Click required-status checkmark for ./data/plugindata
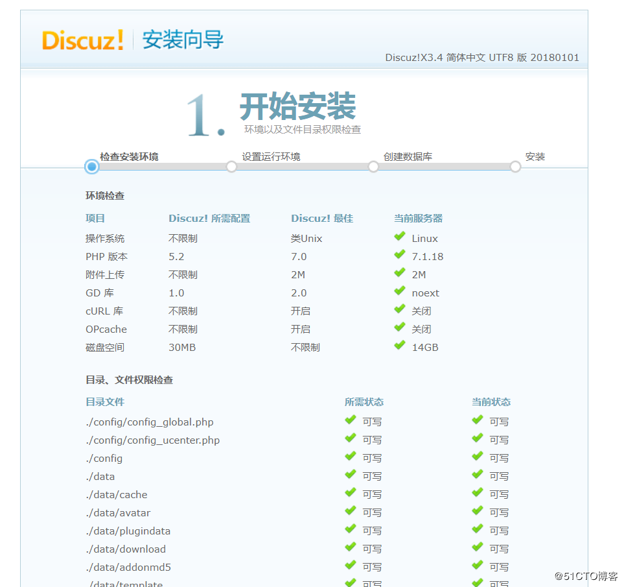624x587 pixels. pyautogui.click(x=350, y=529)
